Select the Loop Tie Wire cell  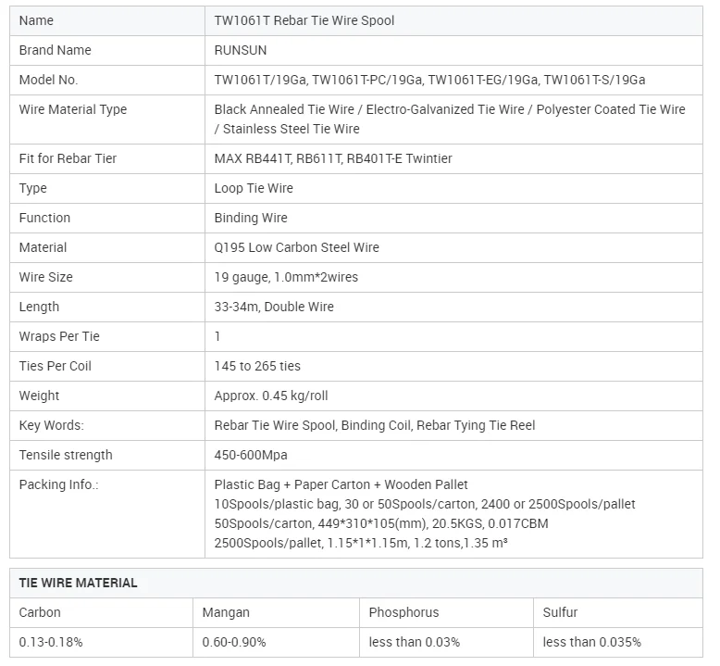click(254, 188)
